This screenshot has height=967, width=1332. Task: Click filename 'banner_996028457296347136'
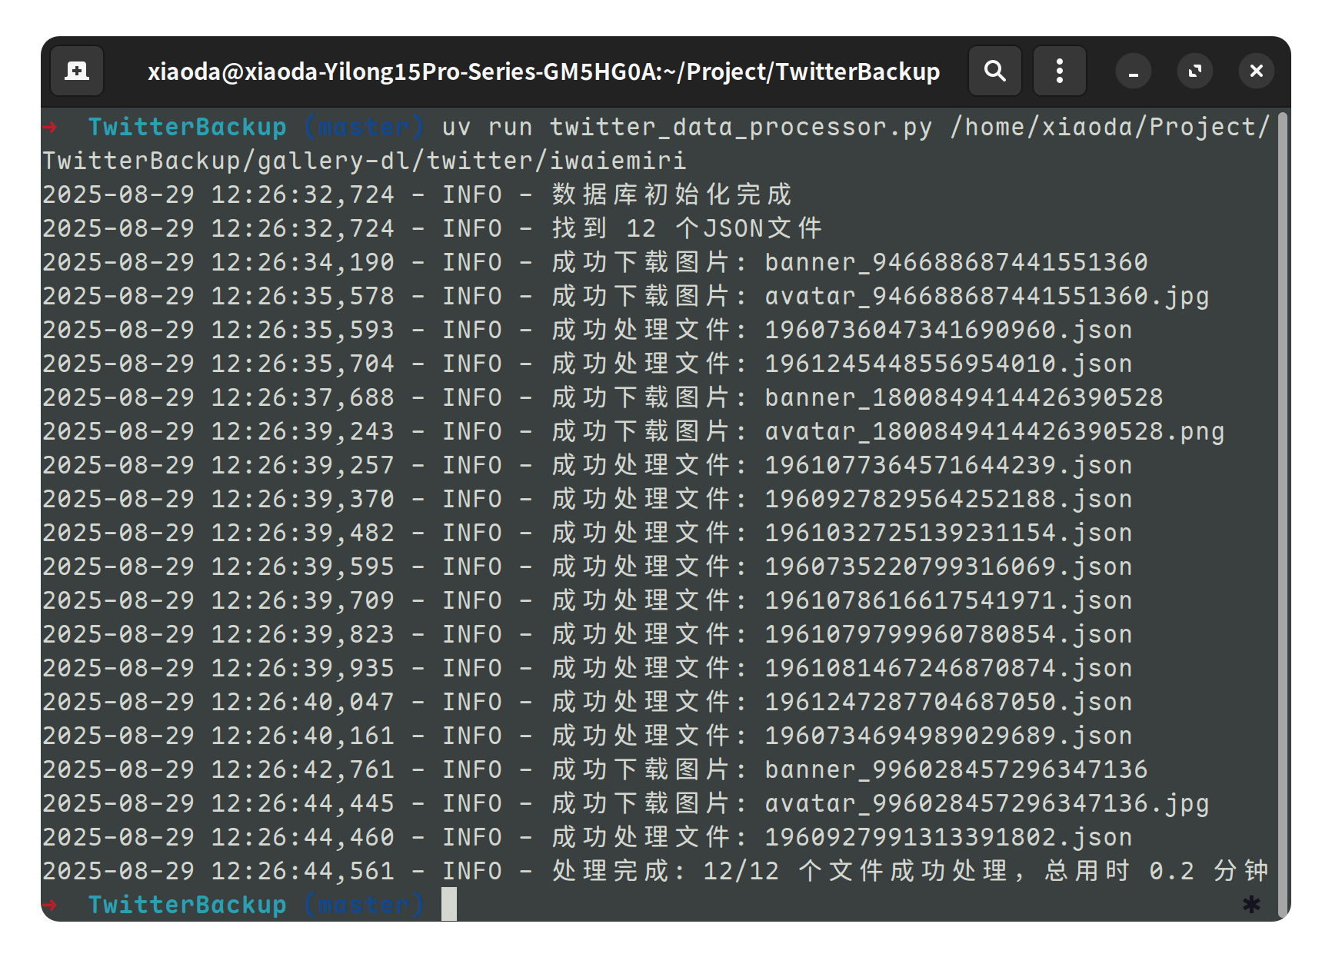(956, 769)
